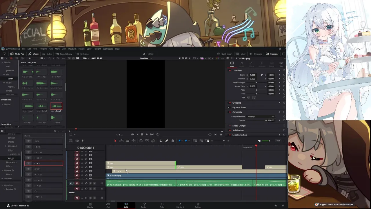Collapse the music bin
Image resolution: width=371 pixels, height=209 pixels.
click(4, 83)
